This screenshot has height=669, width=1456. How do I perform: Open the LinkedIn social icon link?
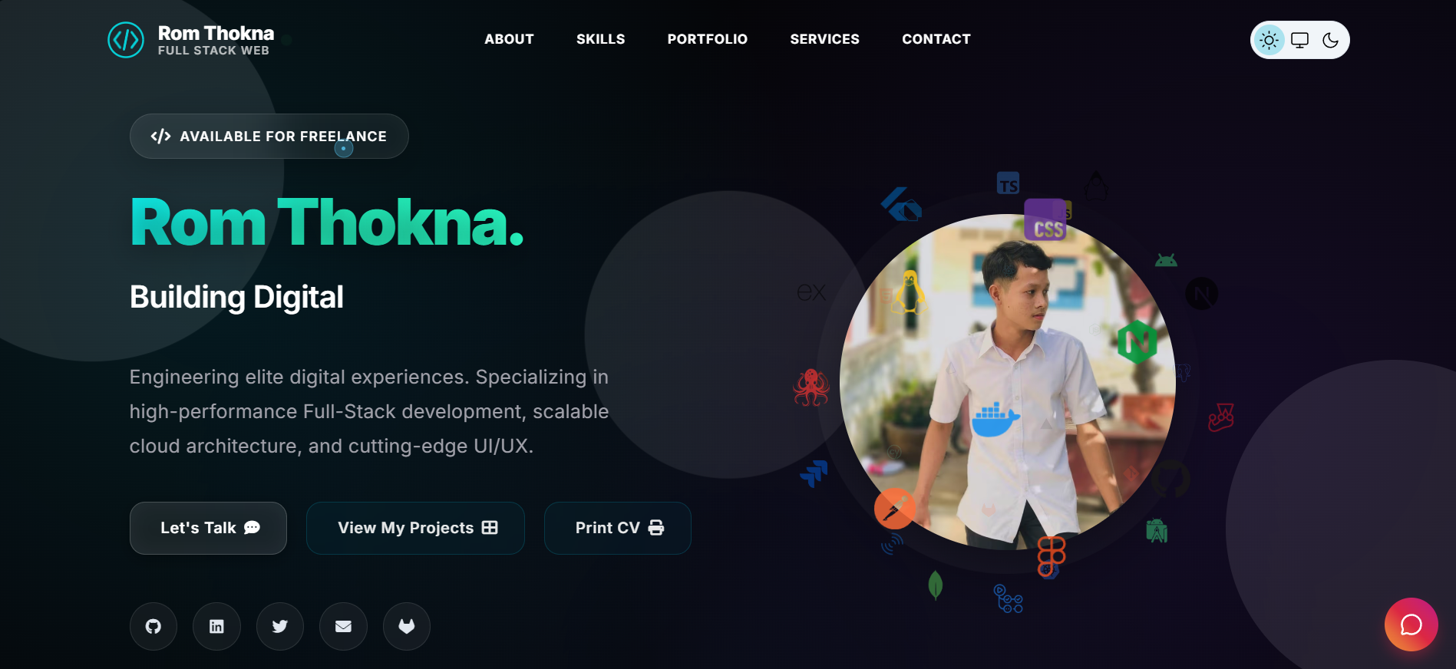tap(216, 627)
